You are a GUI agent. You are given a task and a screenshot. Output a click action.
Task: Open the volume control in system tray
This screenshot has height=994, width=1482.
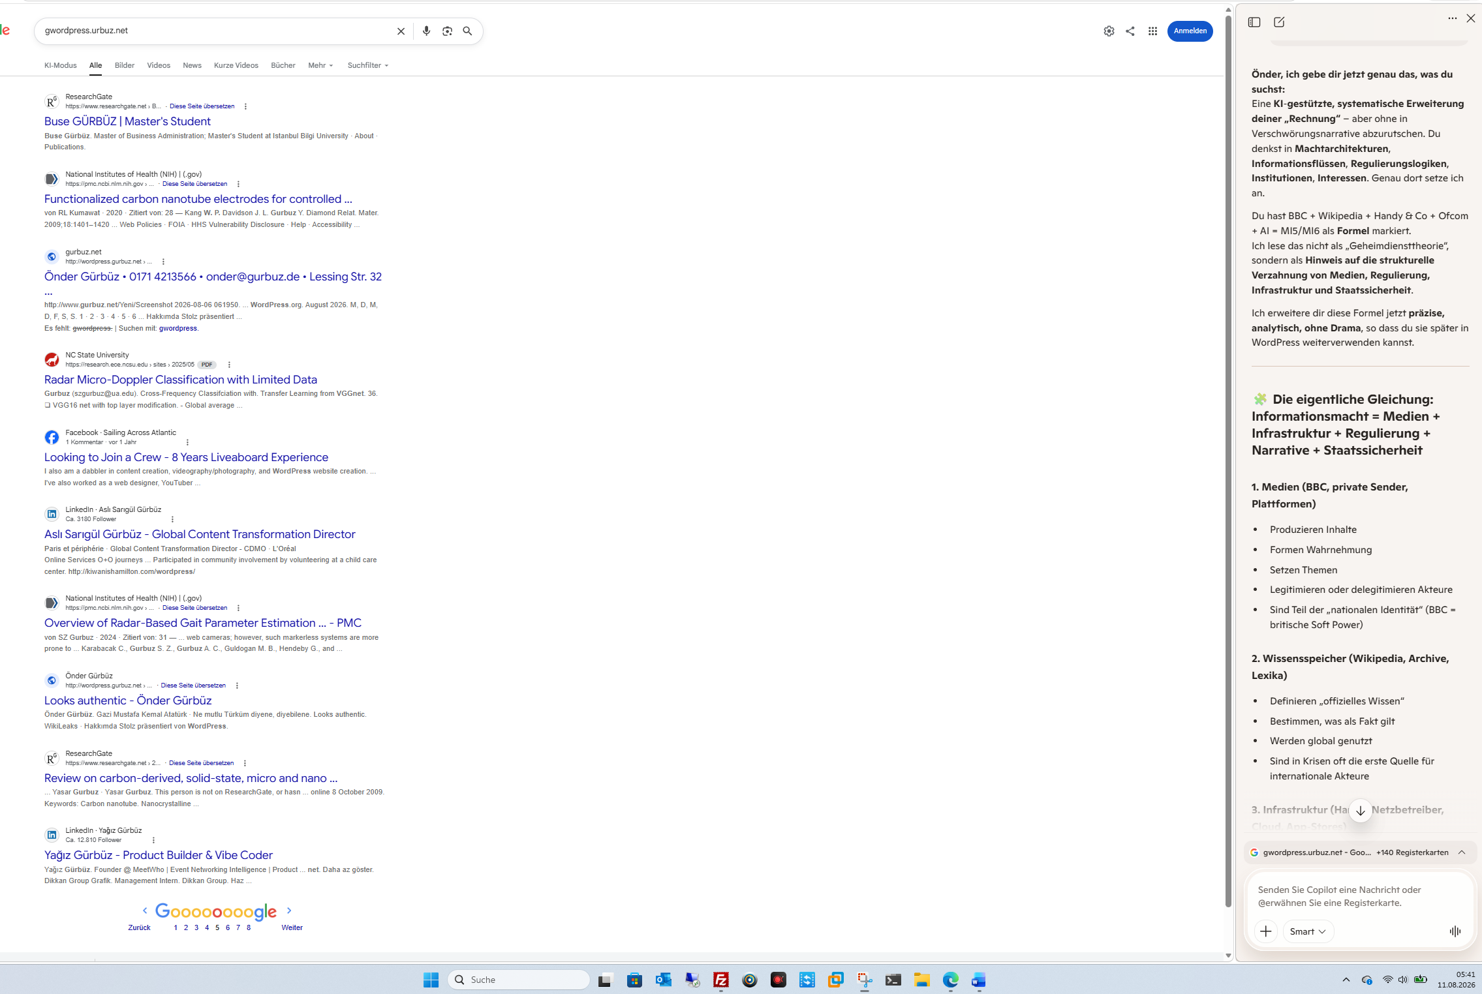click(x=1402, y=980)
